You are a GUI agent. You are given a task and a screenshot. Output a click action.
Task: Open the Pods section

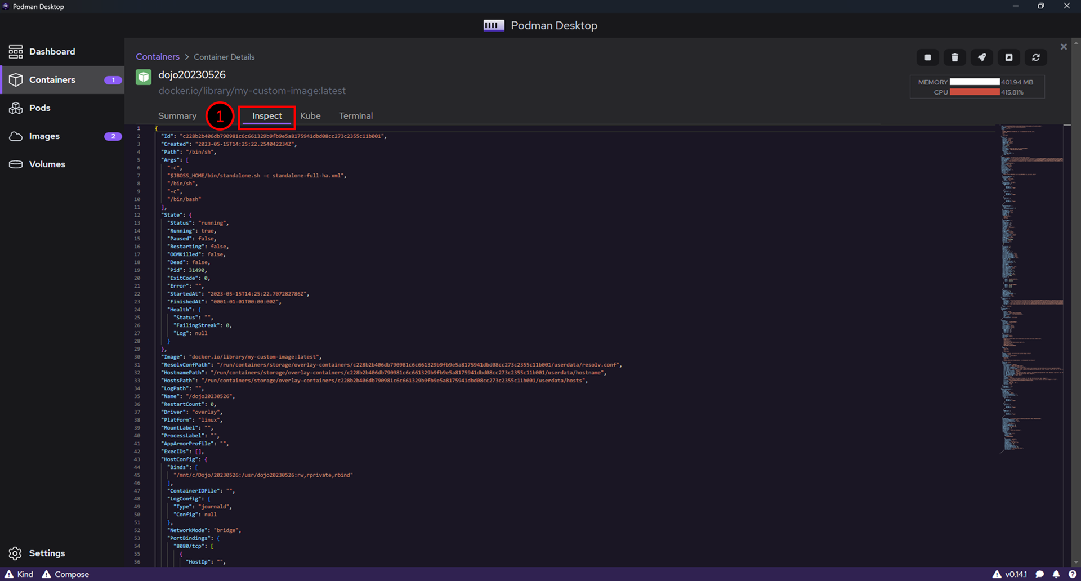(62, 108)
